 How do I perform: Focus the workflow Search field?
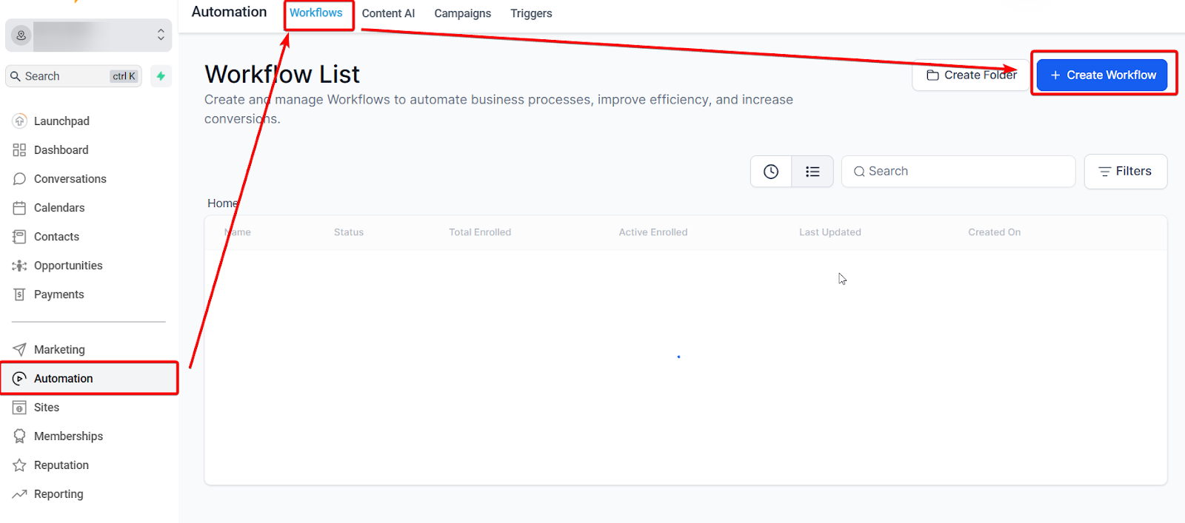tap(958, 172)
